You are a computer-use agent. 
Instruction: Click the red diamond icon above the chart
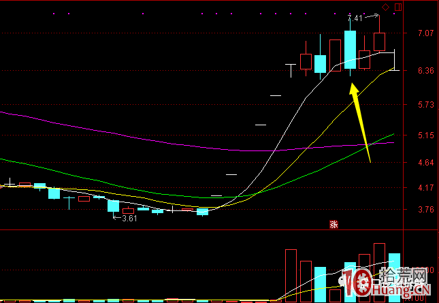(385, 7)
